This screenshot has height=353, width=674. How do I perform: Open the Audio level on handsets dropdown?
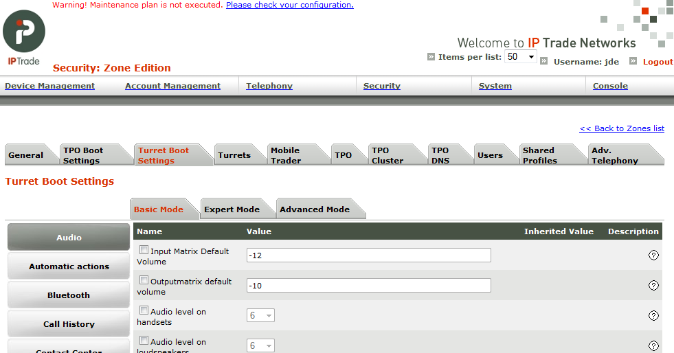pos(260,316)
